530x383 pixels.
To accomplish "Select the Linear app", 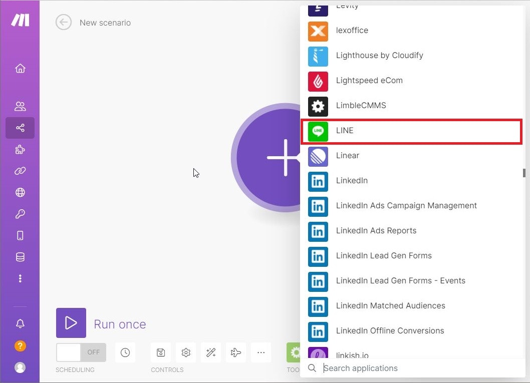I will point(412,156).
